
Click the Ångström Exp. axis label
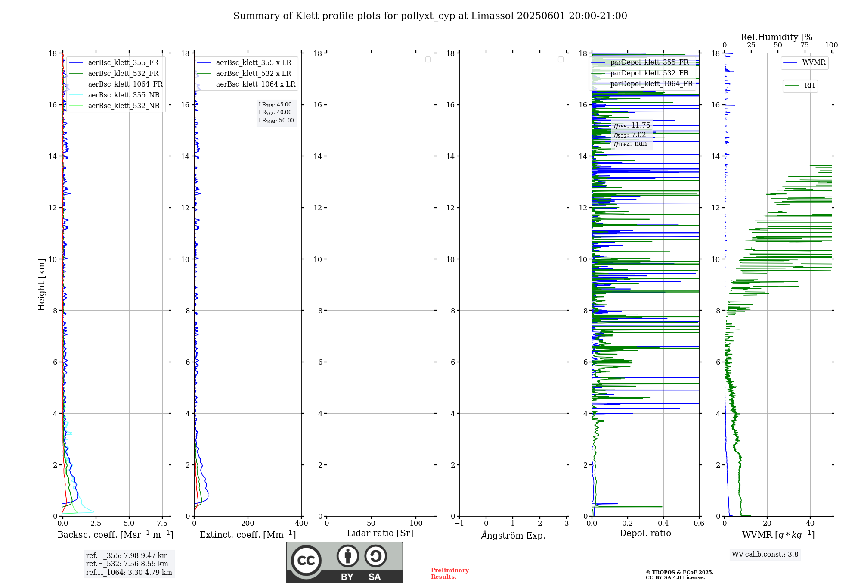point(513,535)
